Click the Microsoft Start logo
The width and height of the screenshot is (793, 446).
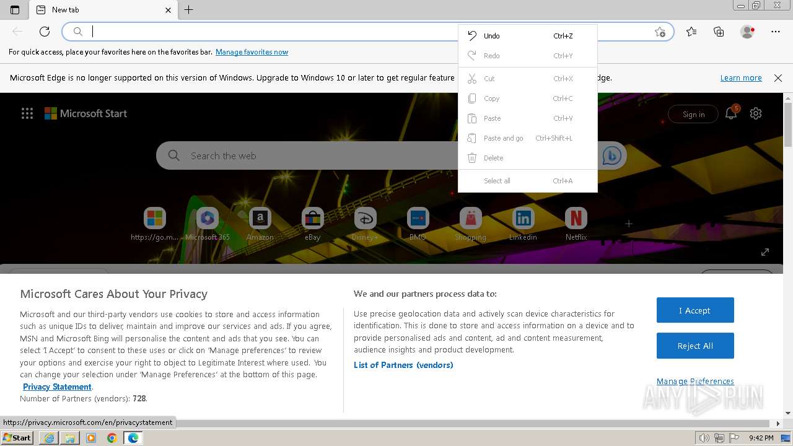tap(85, 113)
